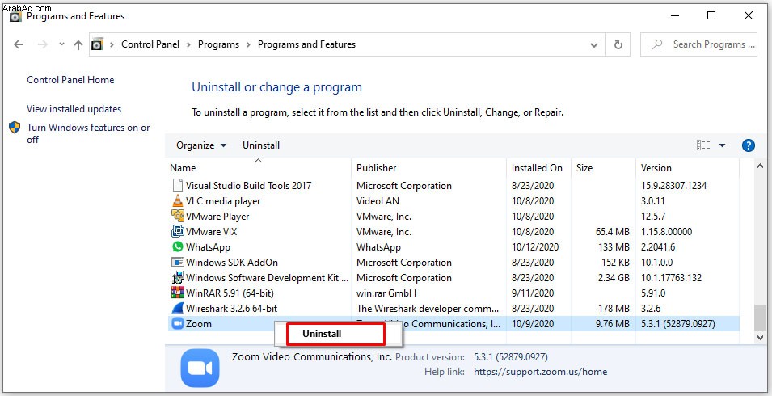This screenshot has width=772, height=396.
Task: Click the Windows SDK AddOn icon
Action: click(x=177, y=262)
